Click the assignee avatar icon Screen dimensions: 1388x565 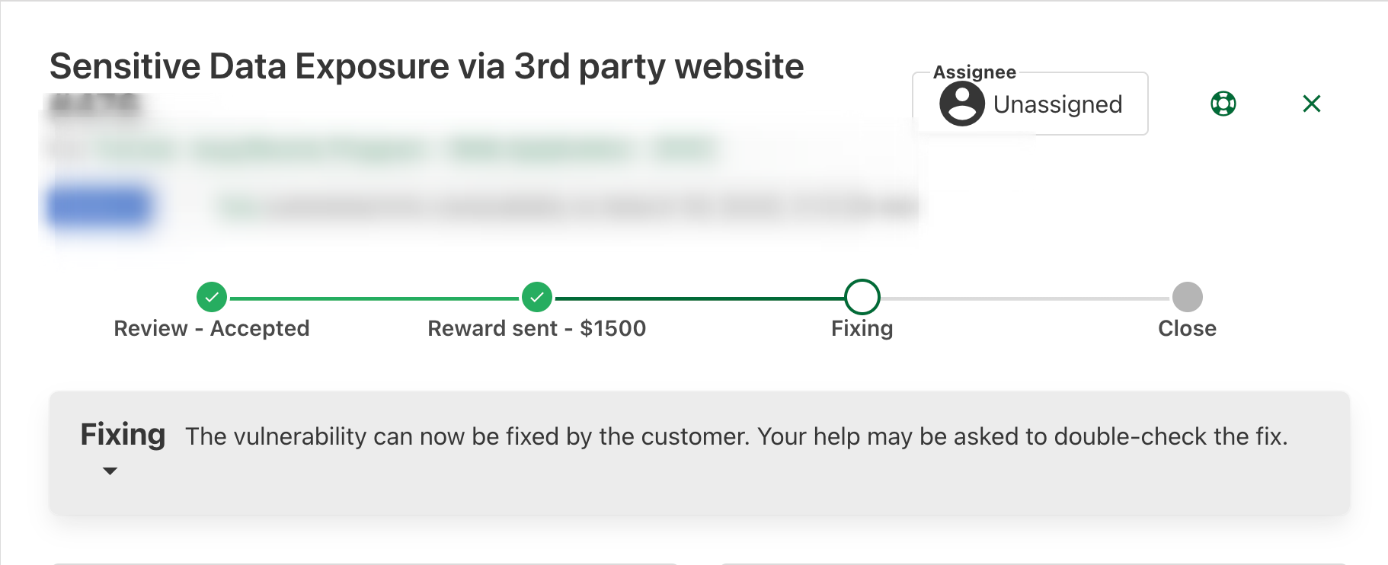961,104
